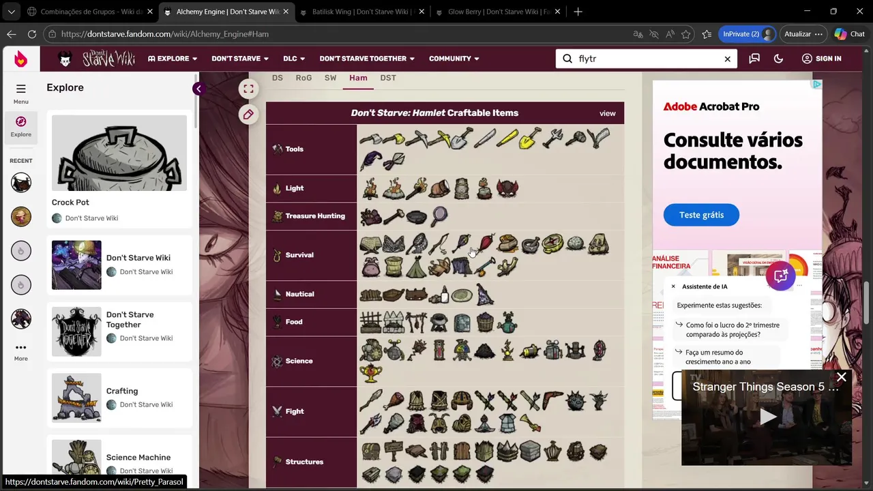The height and width of the screenshot is (491, 873).
Task: Click the Boomerang icon in Fight row
Action: (552, 400)
